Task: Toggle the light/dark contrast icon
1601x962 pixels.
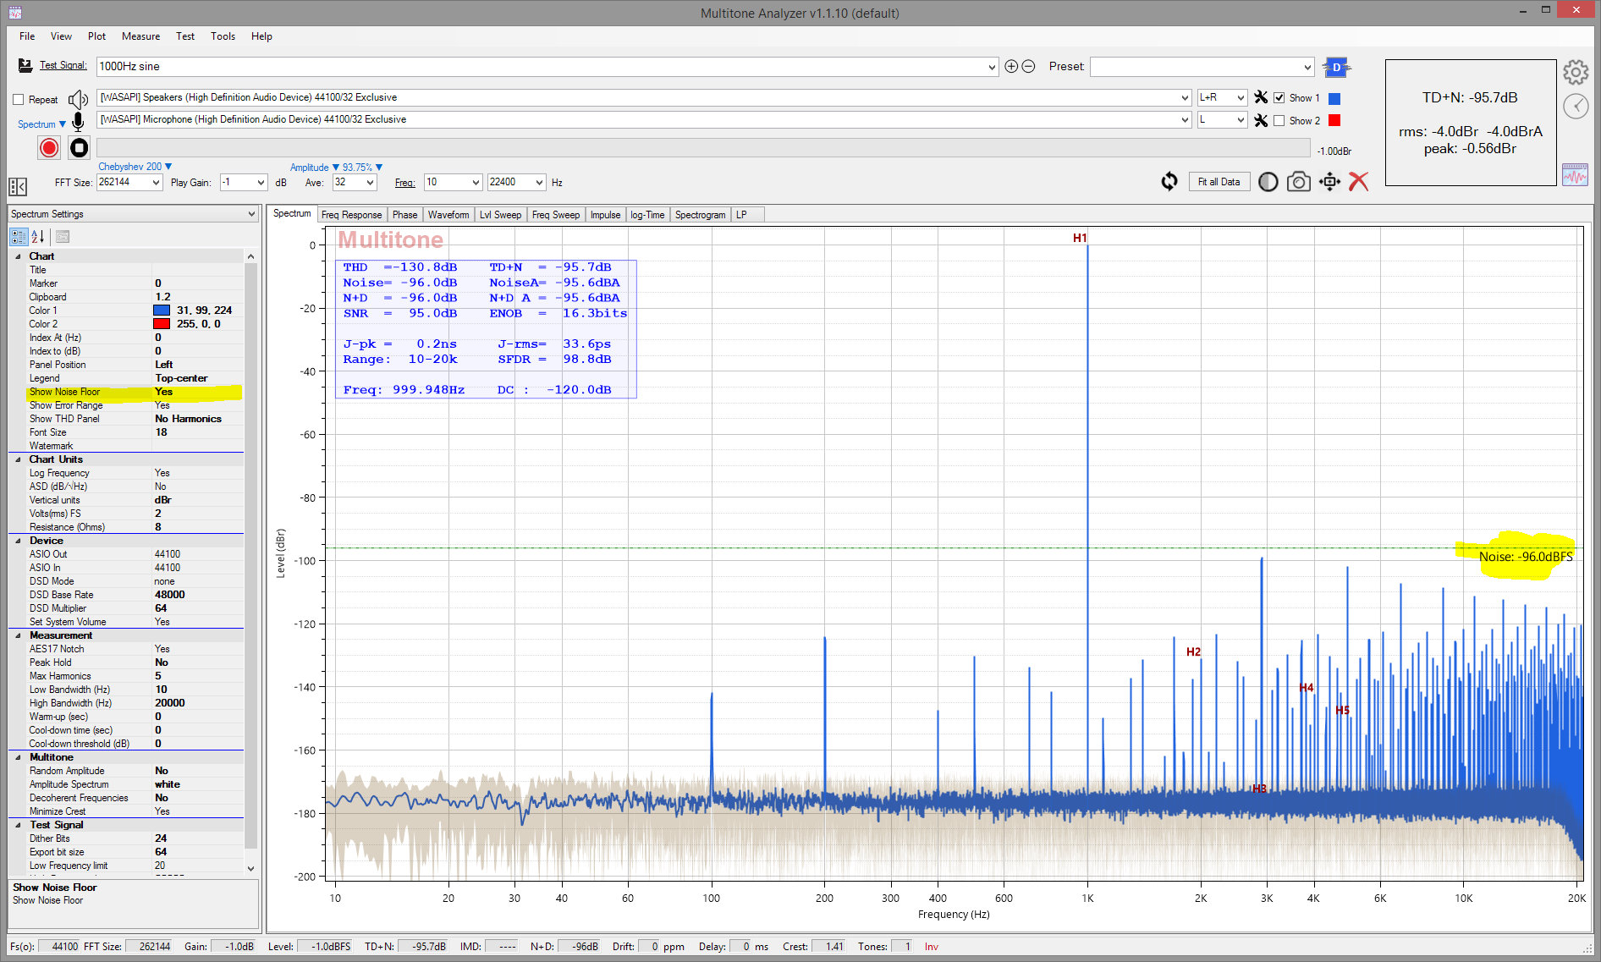Action: 1268,182
